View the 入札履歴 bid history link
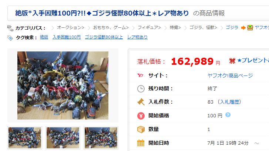The image size is (269, 151). tap(229, 102)
